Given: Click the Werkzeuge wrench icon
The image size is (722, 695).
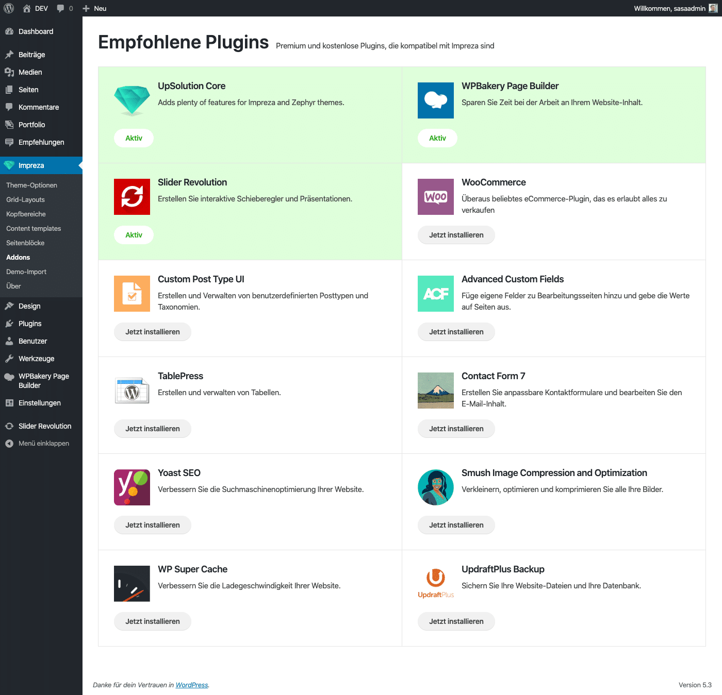Looking at the screenshot, I should click(9, 359).
